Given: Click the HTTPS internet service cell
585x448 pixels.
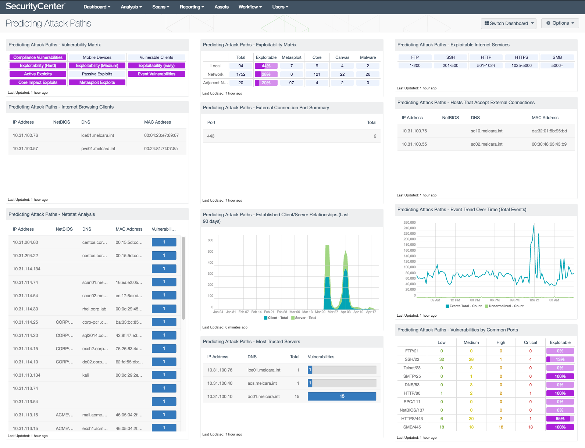Looking at the screenshot, I should [x=521, y=57].
